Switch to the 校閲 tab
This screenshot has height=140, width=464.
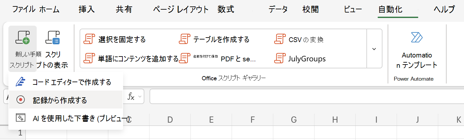tap(311, 9)
